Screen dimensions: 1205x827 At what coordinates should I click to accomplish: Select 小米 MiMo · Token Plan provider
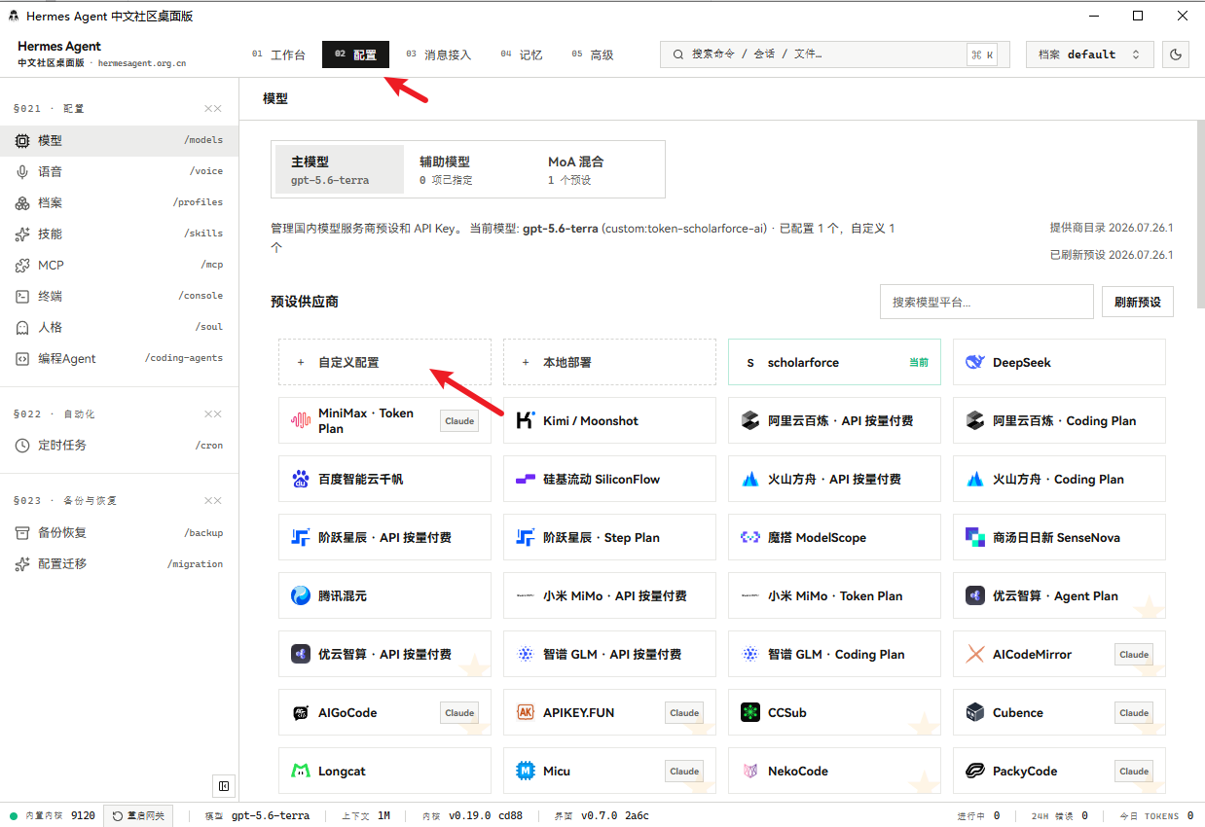834,595
